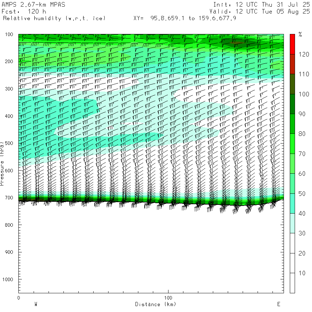312x312 pixels.
Task: Click the '1000' pressure axis label
Action: pos(8,279)
